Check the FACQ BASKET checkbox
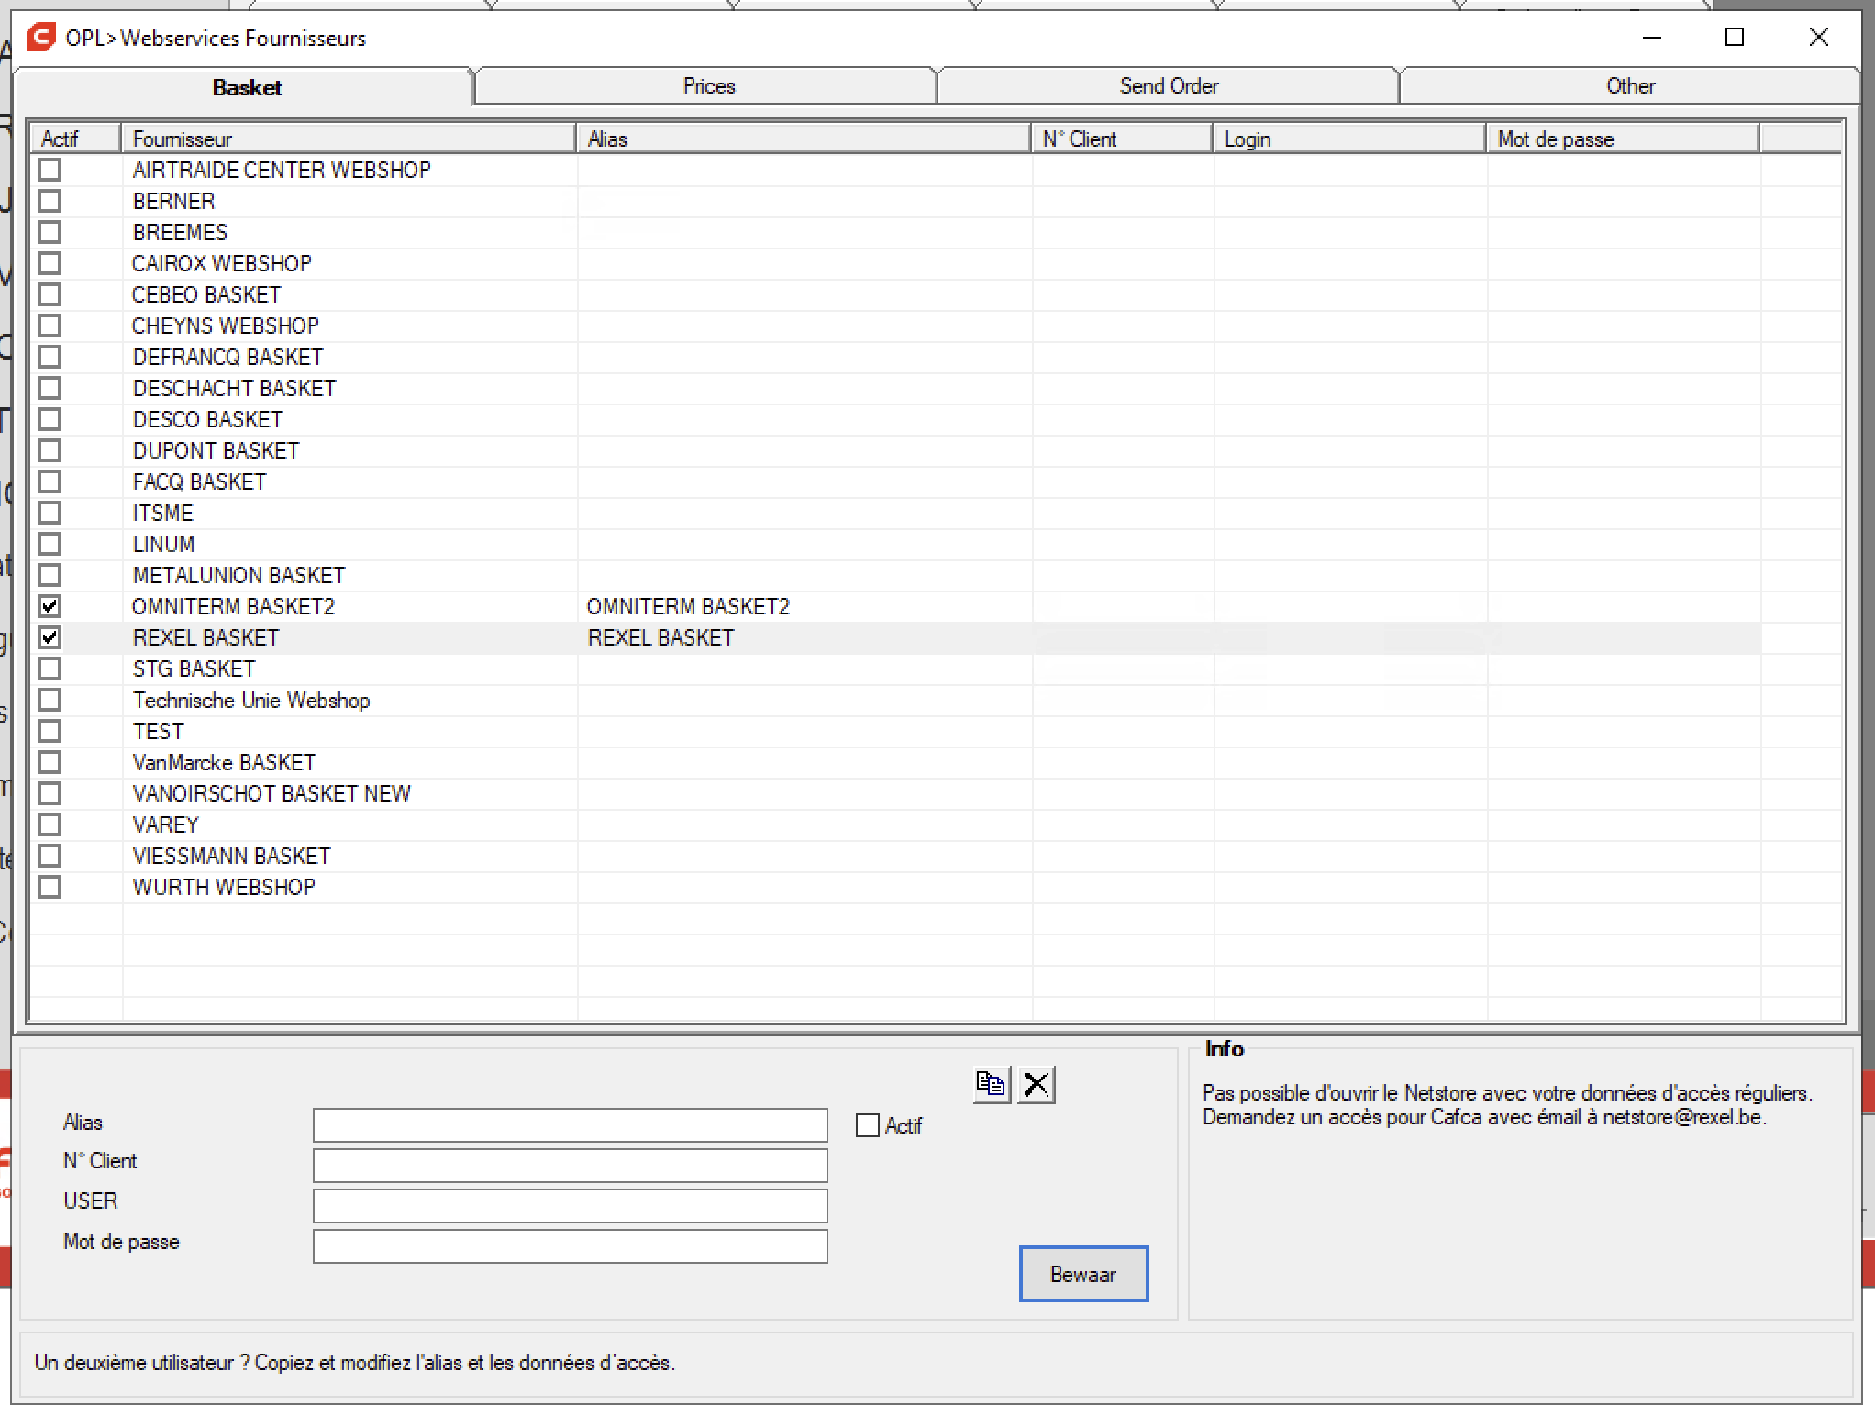 point(50,481)
